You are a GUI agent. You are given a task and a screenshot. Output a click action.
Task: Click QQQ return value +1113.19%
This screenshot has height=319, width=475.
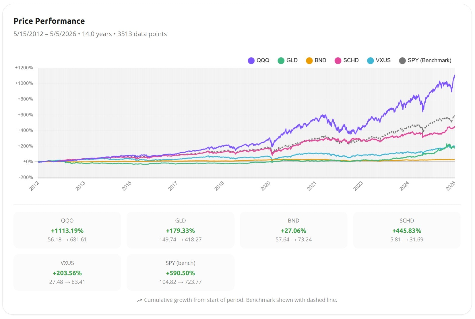point(67,231)
